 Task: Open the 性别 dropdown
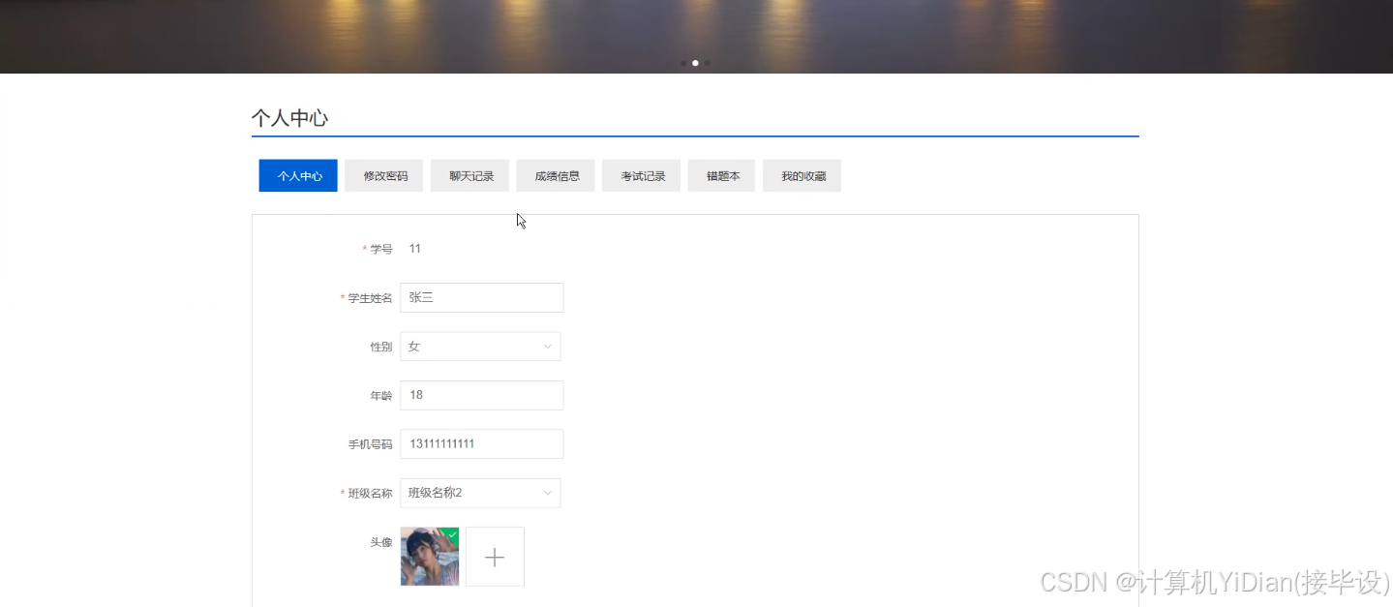tap(480, 347)
